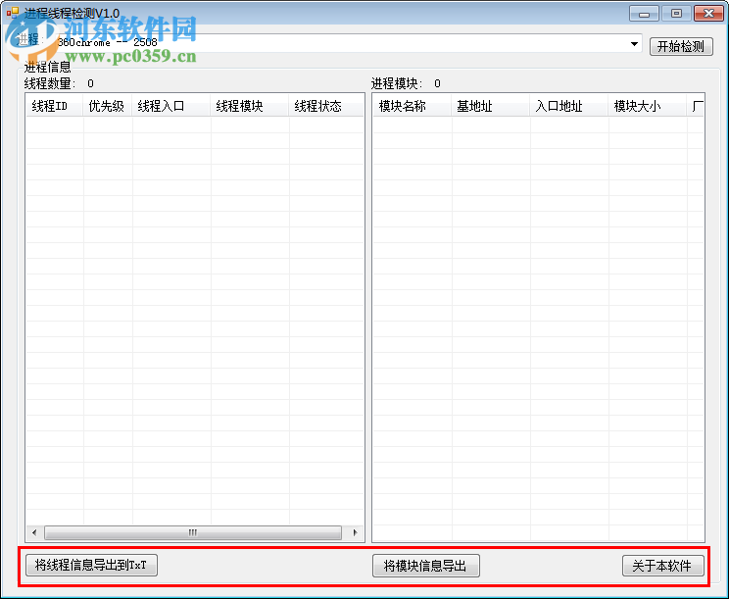729x599 pixels.
Task: Maximize the 进程线程检测 window
Action: pos(676,14)
